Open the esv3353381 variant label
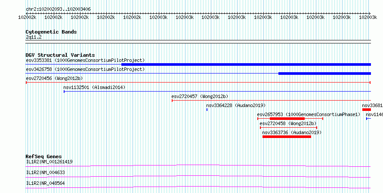This screenshot has height=193, width=383. point(85,60)
